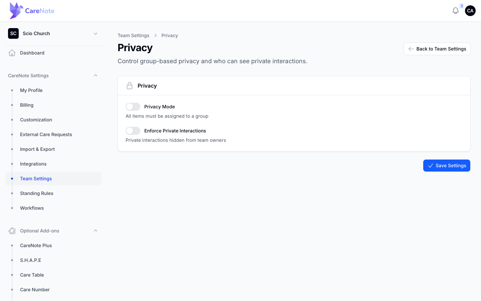Select Team Settings in sidebar
This screenshot has height=301, width=481.
tap(53, 179)
